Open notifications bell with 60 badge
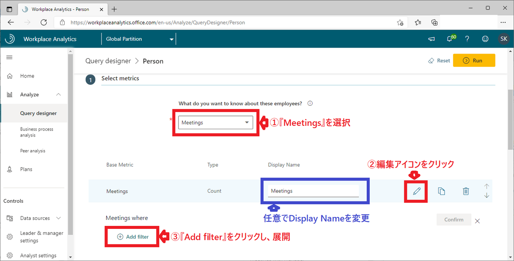 450,39
